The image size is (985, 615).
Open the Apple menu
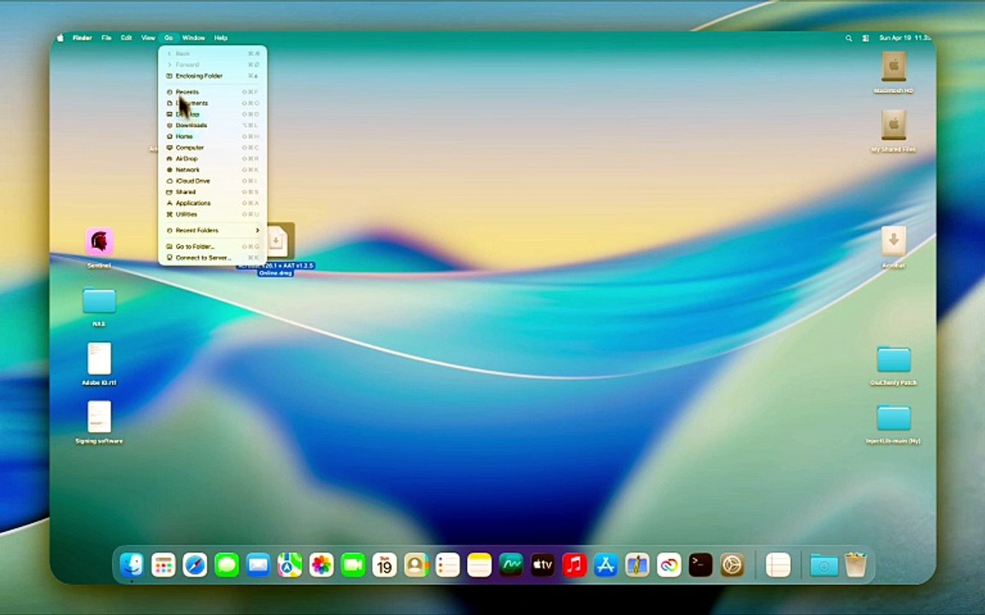[x=61, y=38]
